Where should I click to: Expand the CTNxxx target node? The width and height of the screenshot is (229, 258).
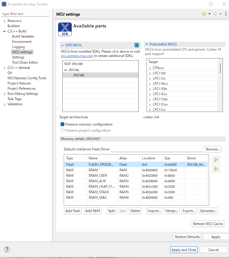150,68
